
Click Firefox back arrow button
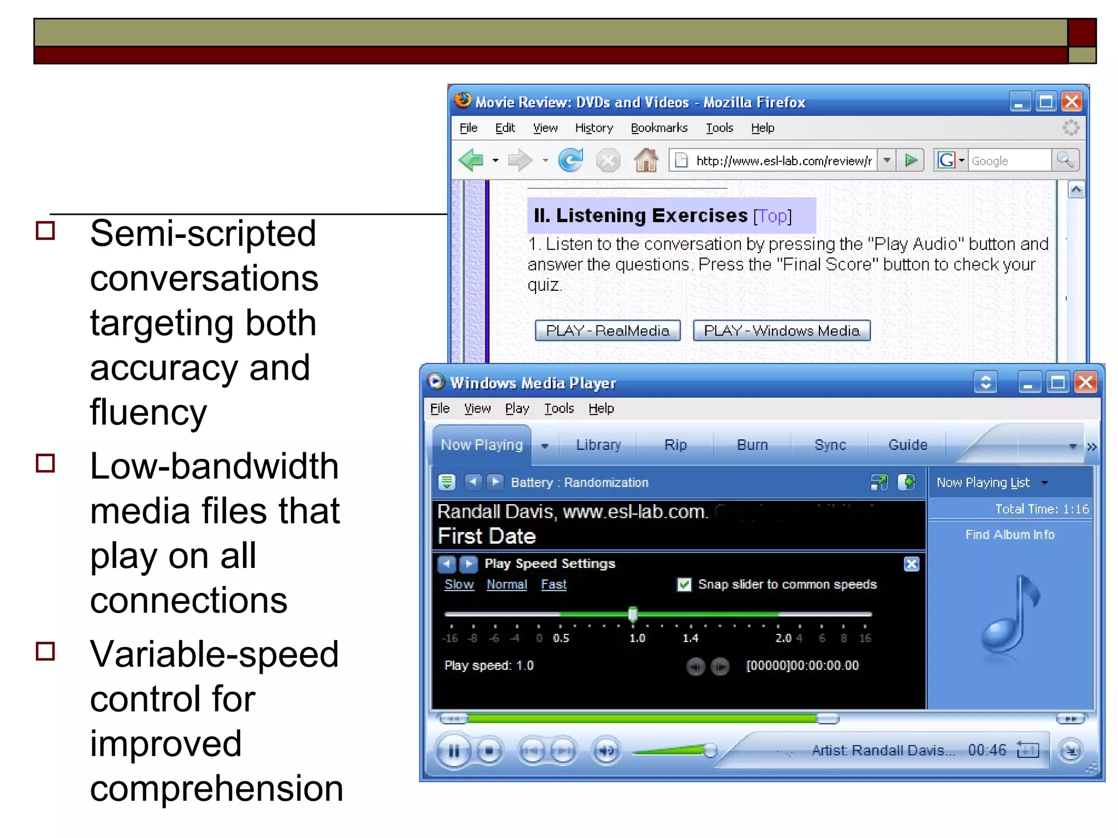(472, 160)
